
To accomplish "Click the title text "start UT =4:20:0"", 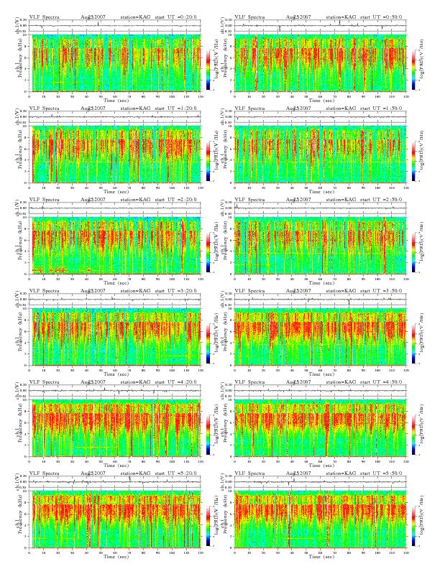I will (175, 382).
